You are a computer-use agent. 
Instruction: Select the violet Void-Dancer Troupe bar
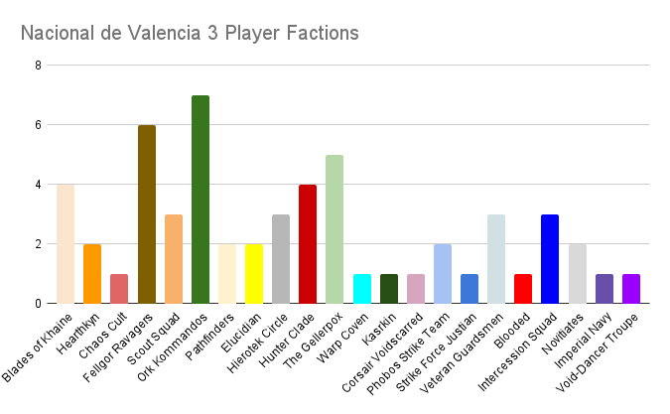[631, 288]
